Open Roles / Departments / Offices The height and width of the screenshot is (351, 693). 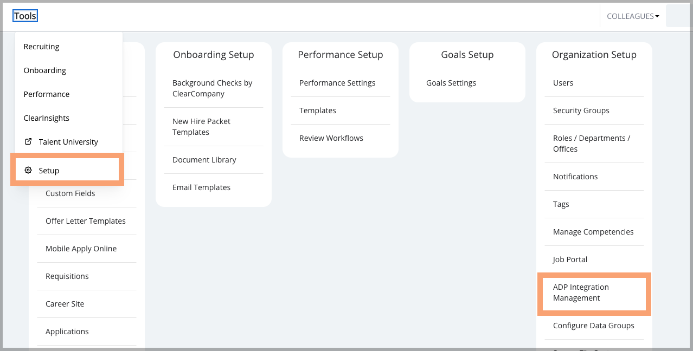[x=592, y=144]
